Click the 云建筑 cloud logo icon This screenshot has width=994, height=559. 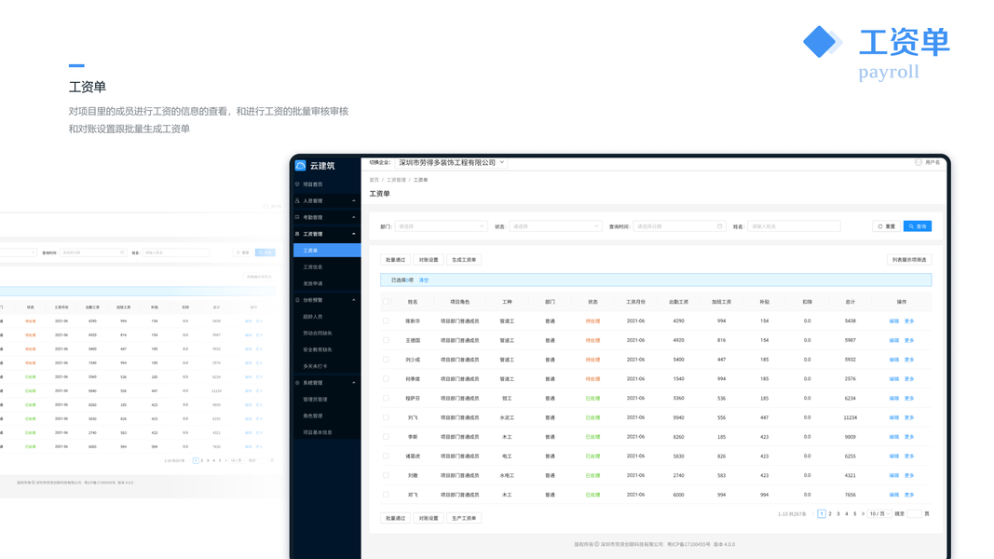pos(301,166)
